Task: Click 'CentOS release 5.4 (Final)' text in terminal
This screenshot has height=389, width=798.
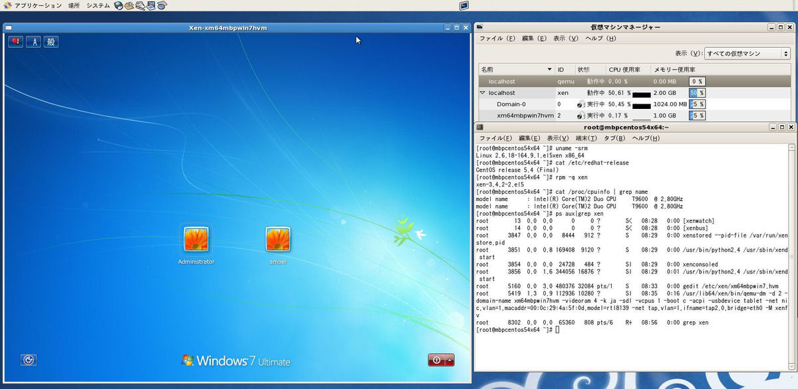Action: (519, 170)
